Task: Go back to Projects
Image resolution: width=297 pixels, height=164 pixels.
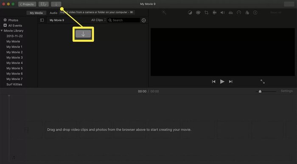Action: [27, 4]
